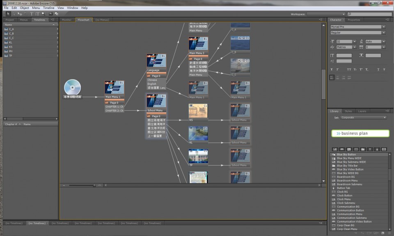The height and width of the screenshot is (236, 394).
Task: Toggle the library text-items filter button
Action: [370, 149]
